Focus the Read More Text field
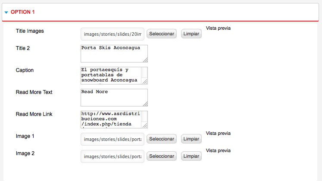 [x=114, y=97]
